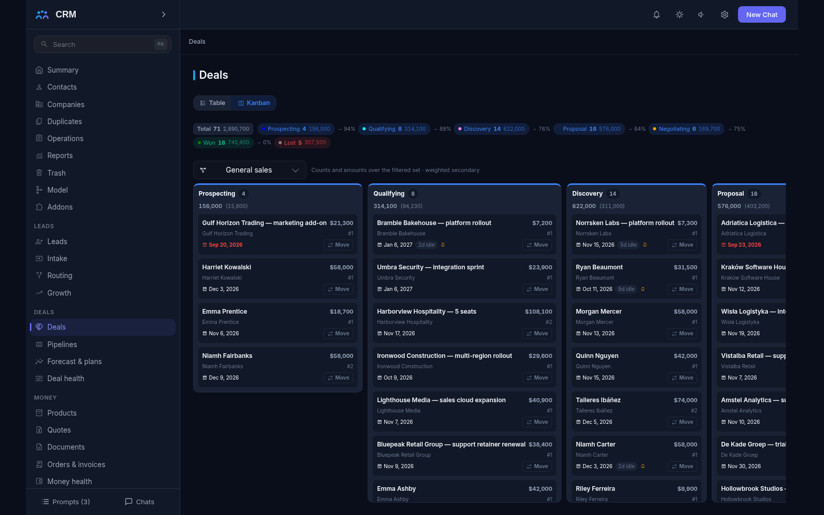Viewport: 824px width, 515px height.
Task: Move the Gulf Horizon Trading deal
Action: 338,245
